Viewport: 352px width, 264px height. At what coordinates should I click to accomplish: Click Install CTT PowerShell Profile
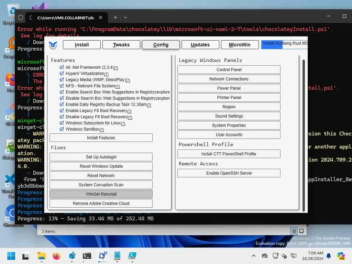pos(229,154)
